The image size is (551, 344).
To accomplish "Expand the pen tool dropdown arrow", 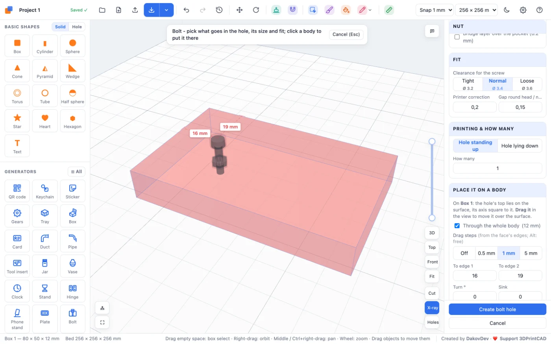I will coord(370,10).
